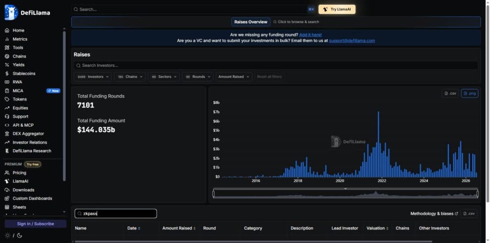The image size is (490, 243).
Task: Expand the Investors filter dropdown
Action: click(92, 77)
